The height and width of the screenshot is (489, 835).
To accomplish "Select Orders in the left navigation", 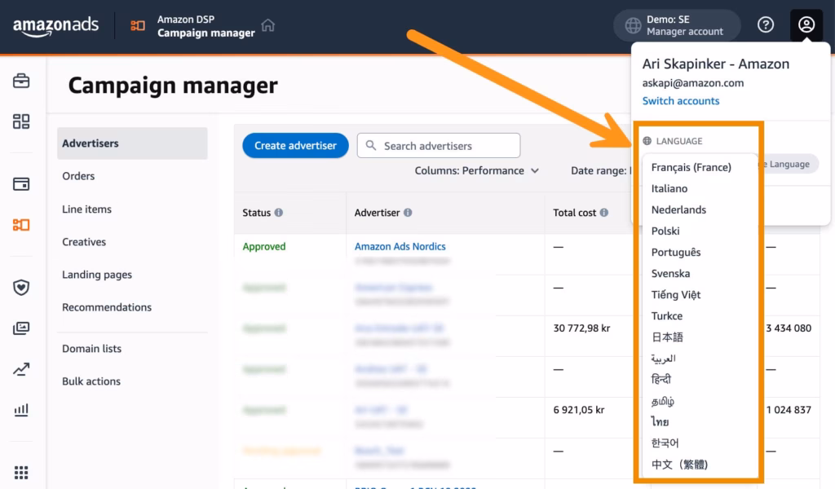I will (78, 176).
